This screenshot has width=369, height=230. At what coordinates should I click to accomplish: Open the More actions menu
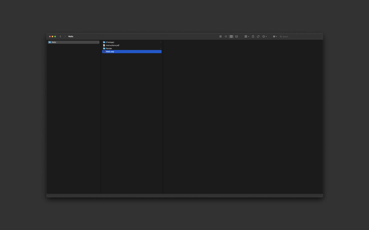coord(265,36)
